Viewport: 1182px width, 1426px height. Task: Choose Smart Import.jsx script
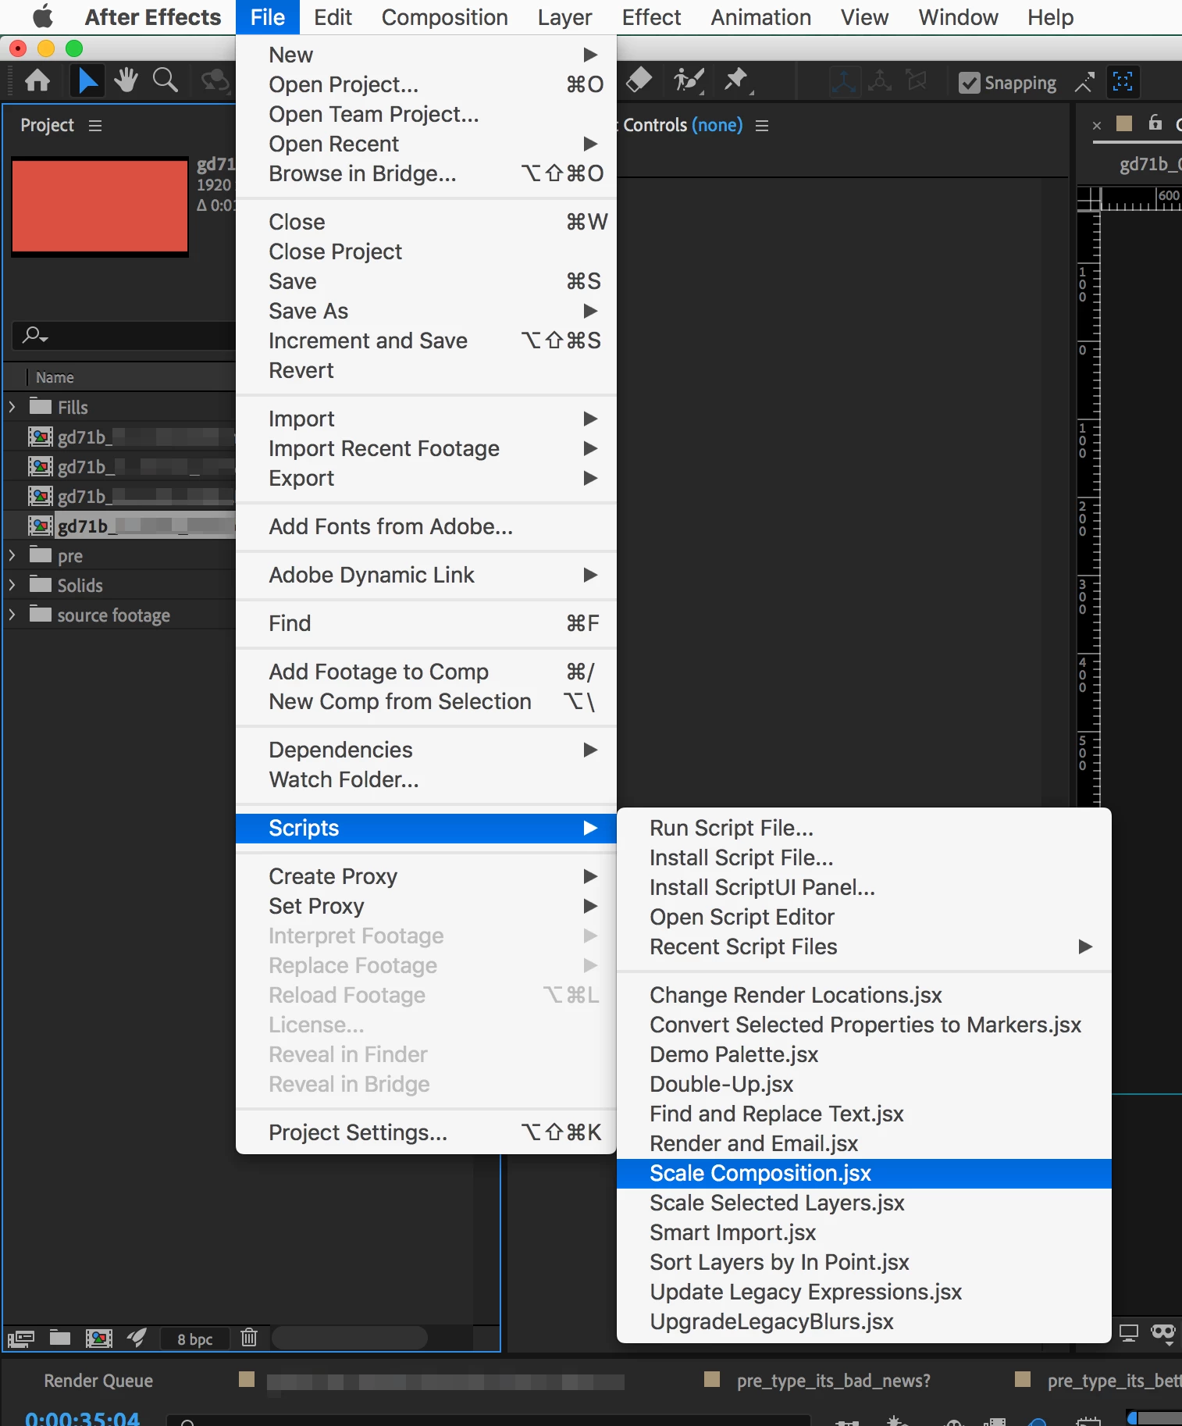(x=864, y=1232)
